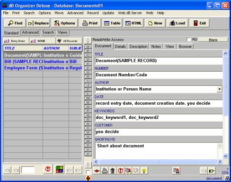Click the red refresh icon in record toolbar

(x=120, y=171)
